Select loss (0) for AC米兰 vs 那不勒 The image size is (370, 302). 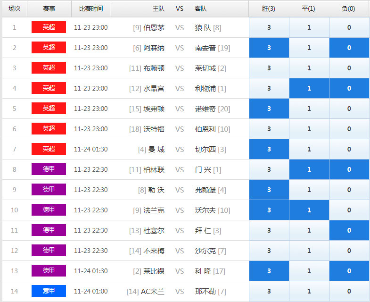pos(349,292)
